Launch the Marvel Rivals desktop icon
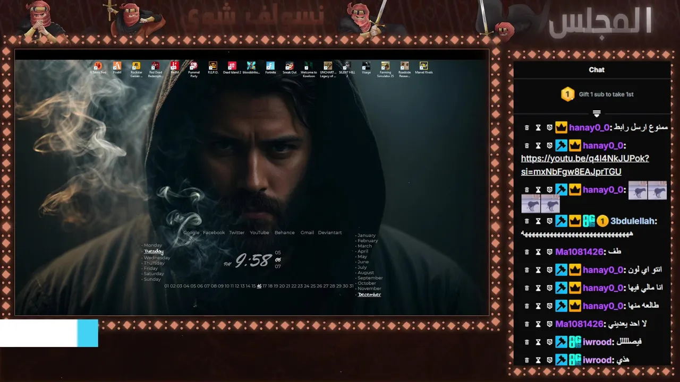 423,68
